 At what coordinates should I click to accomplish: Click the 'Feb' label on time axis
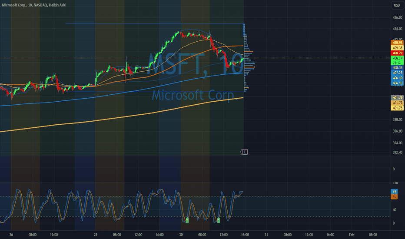click(x=352, y=235)
